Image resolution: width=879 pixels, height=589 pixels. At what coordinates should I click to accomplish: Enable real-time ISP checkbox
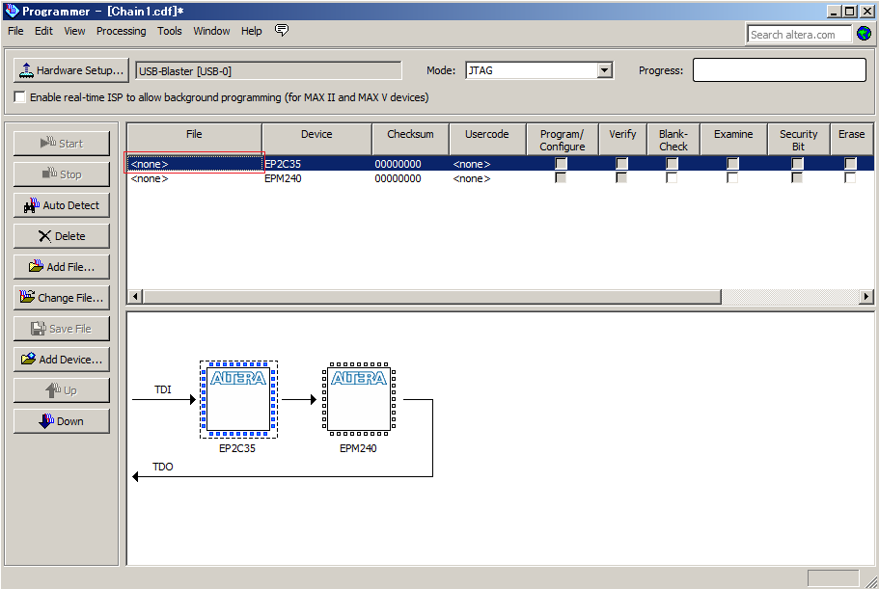tap(19, 96)
